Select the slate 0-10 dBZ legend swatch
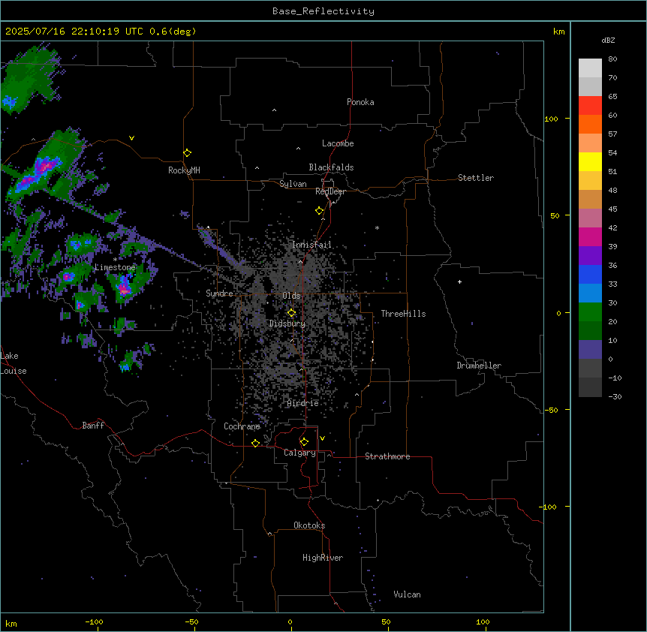This screenshot has height=632, width=647. pyautogui.click(x=590, y=350)
